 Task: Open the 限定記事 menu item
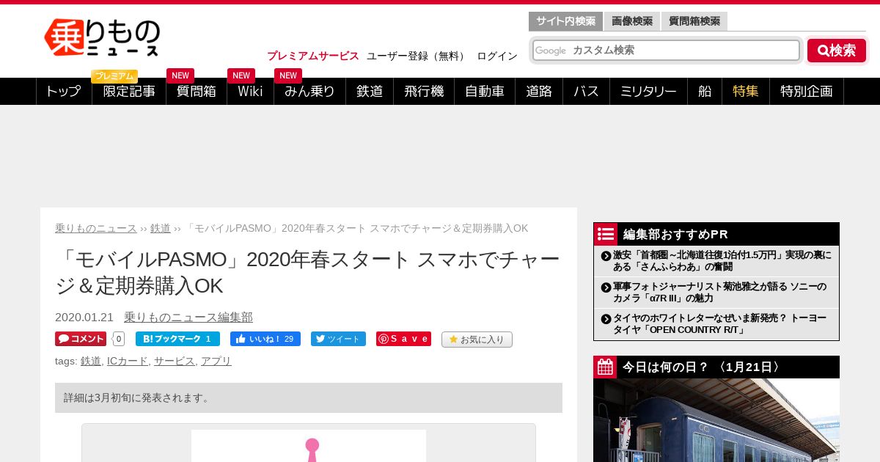pos(129,91)
